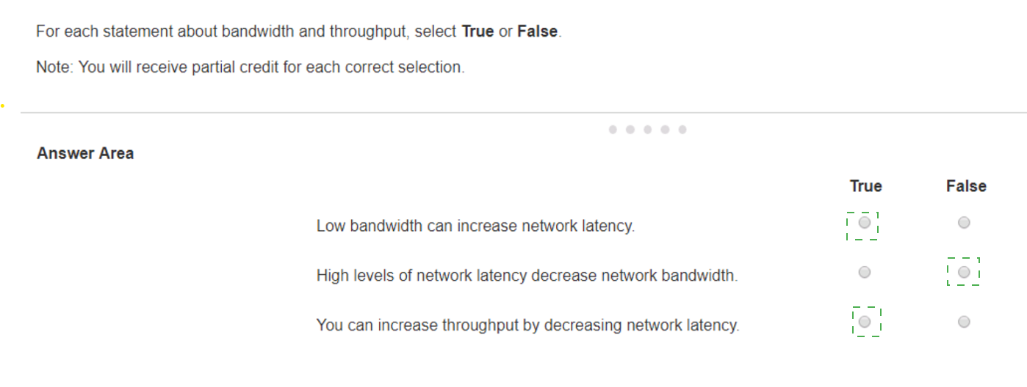The height and width of the screenshot is (387, 1027).
Task: Click the second dot of the divider handle
Action: tap(630, 130)
